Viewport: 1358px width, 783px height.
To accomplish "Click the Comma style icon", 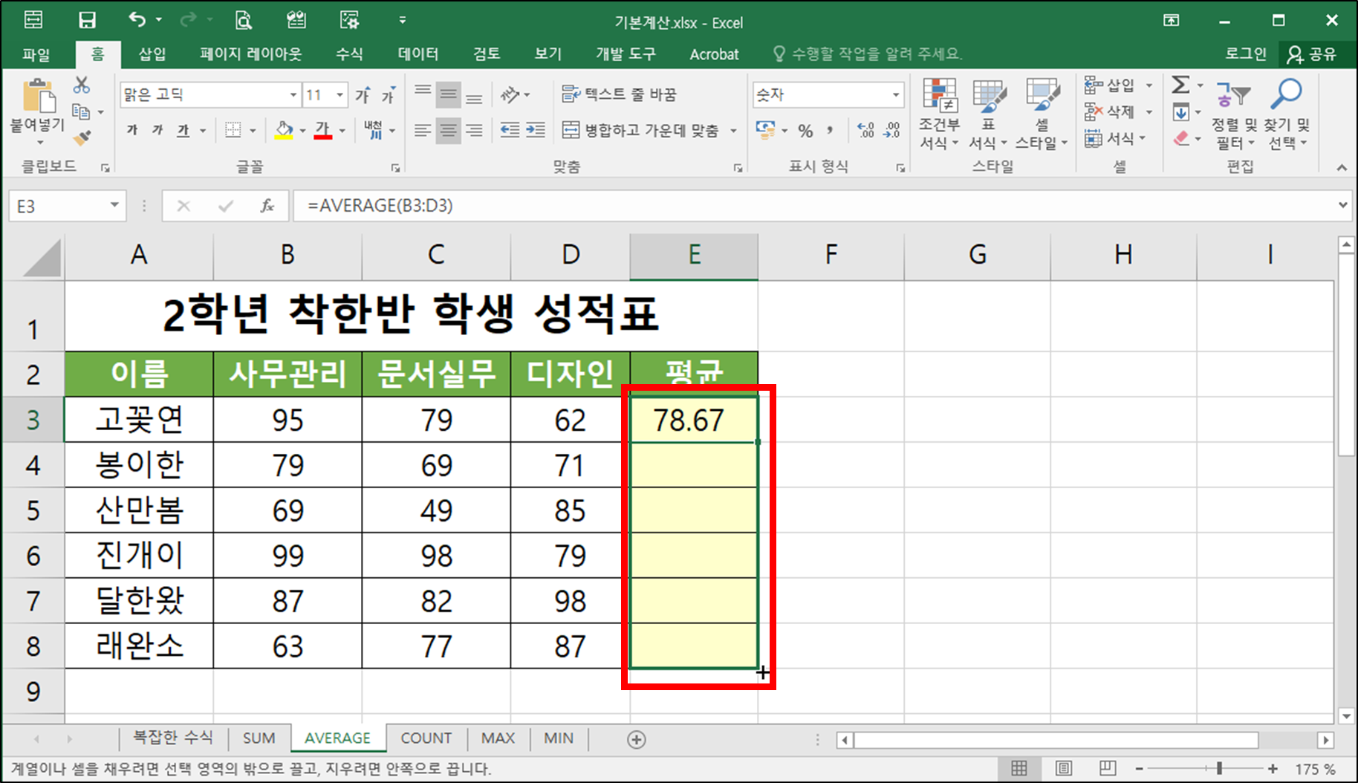I will [x=830, y=131].
